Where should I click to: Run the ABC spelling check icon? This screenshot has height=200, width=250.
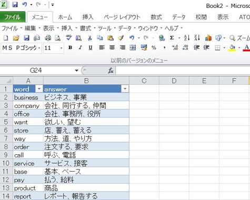pos(68,37)
